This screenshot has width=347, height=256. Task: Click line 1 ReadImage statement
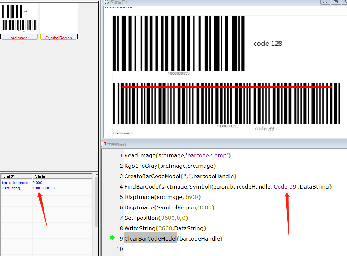pos(178,155)
